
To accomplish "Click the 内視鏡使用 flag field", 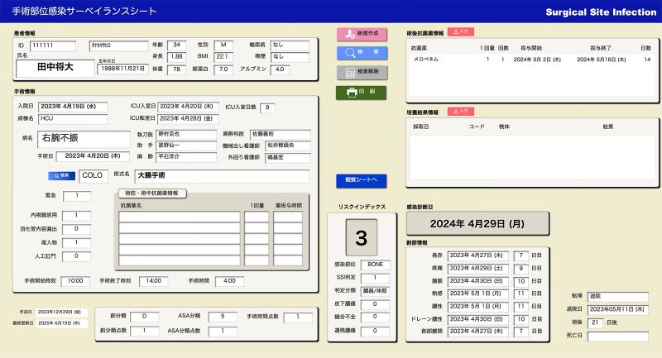I will [77, 215].
